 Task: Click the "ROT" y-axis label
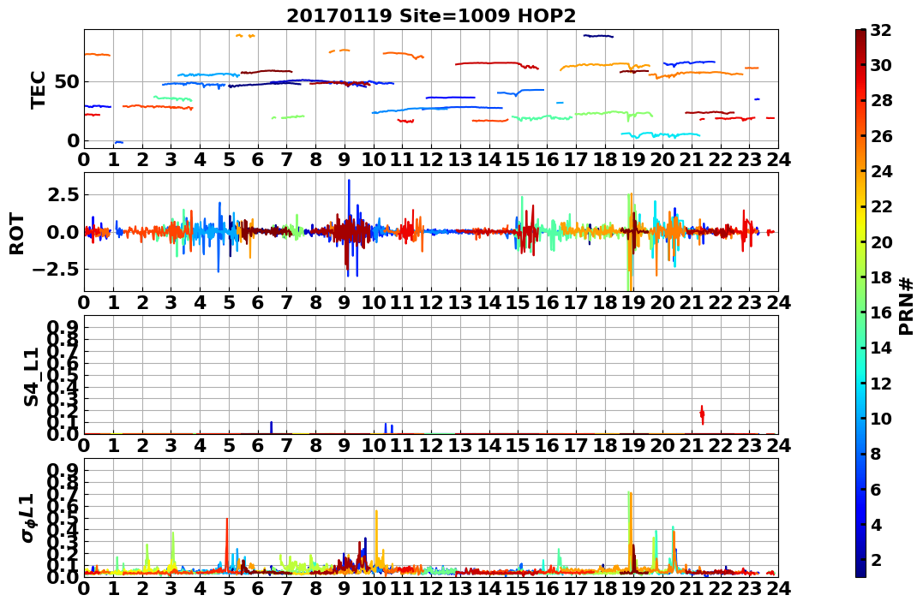pos(17,234)
